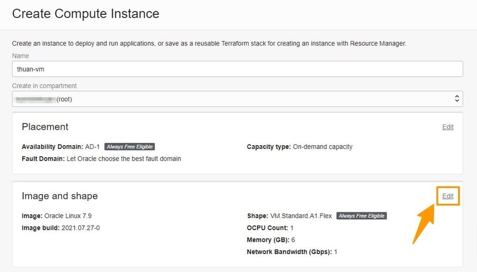Click the Image Oracle Linux 7.9 text
The height and width of the screenshot is (272, 477).
57,215
